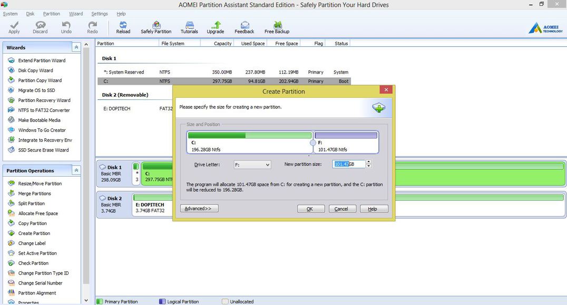Collapse the Partition Operations panel
The image size is (567, 305).
[x=76, y=170]
